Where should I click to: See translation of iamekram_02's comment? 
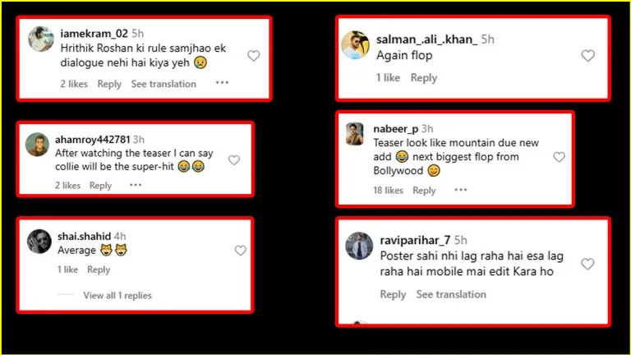tap(164, 84)
